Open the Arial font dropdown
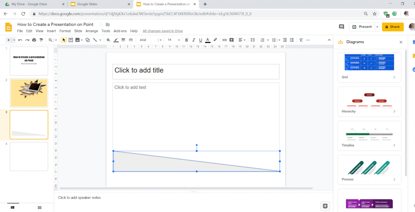The image size is (415, 212). pyautogui.click(x=150, y=40)
